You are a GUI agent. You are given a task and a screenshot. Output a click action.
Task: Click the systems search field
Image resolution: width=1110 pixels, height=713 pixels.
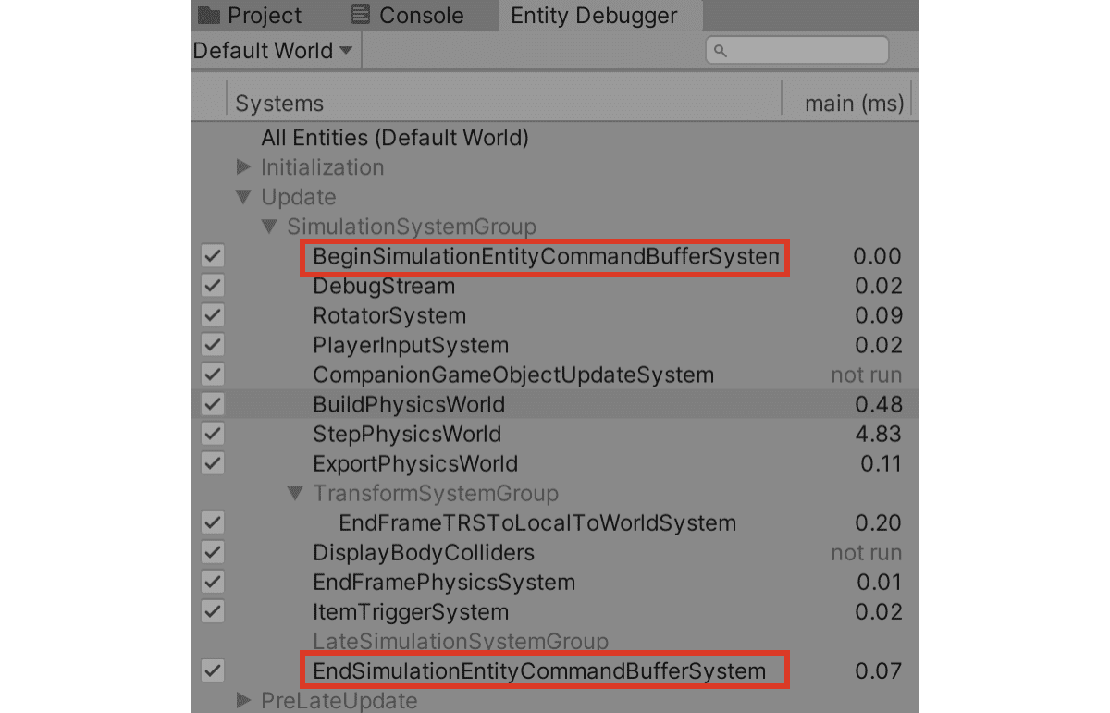click(796, 51)
